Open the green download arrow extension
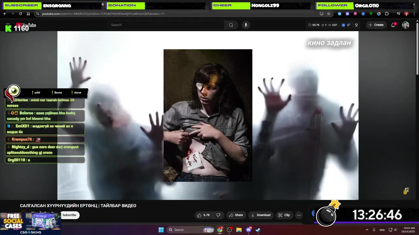Viewport: 419px width, 235px height. tap(371, 14)
